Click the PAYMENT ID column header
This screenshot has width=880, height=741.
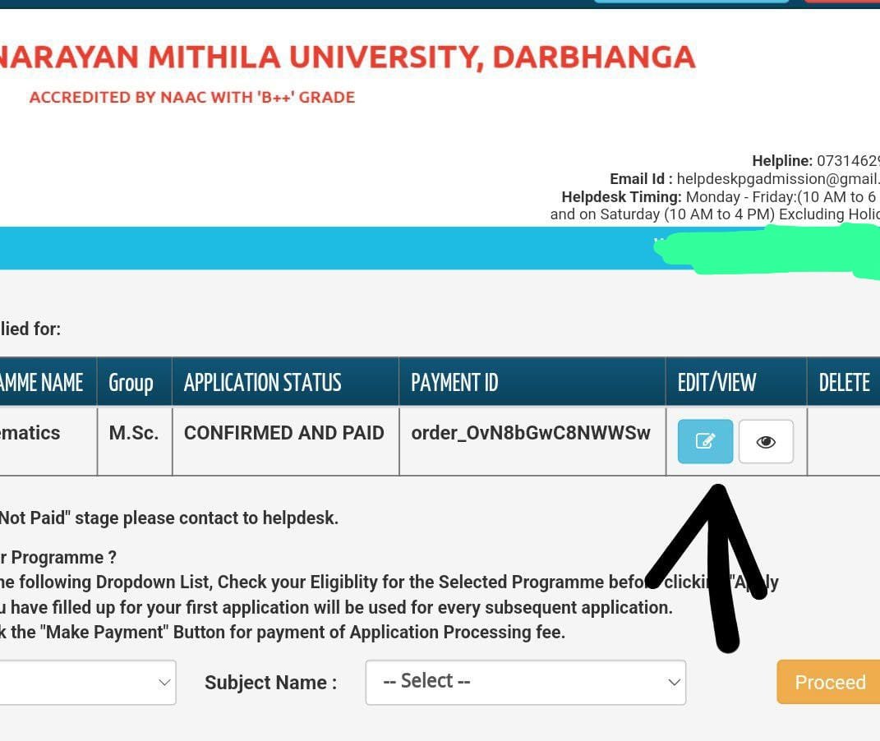[x=454, y=383]
